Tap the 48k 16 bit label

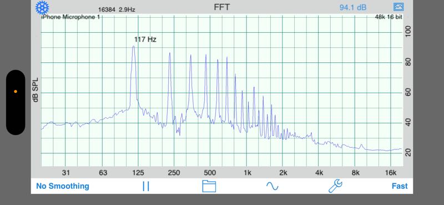point(388,17)
